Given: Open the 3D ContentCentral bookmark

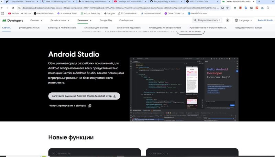Looking at the screenshot, I should [128, 13].
